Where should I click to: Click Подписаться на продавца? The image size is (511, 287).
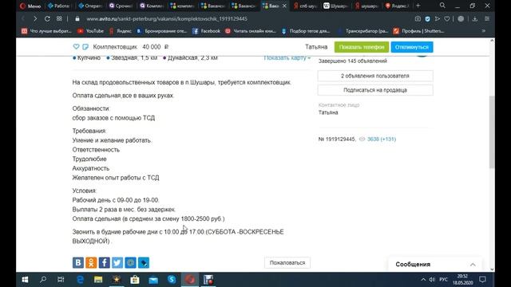pos(375,90)
